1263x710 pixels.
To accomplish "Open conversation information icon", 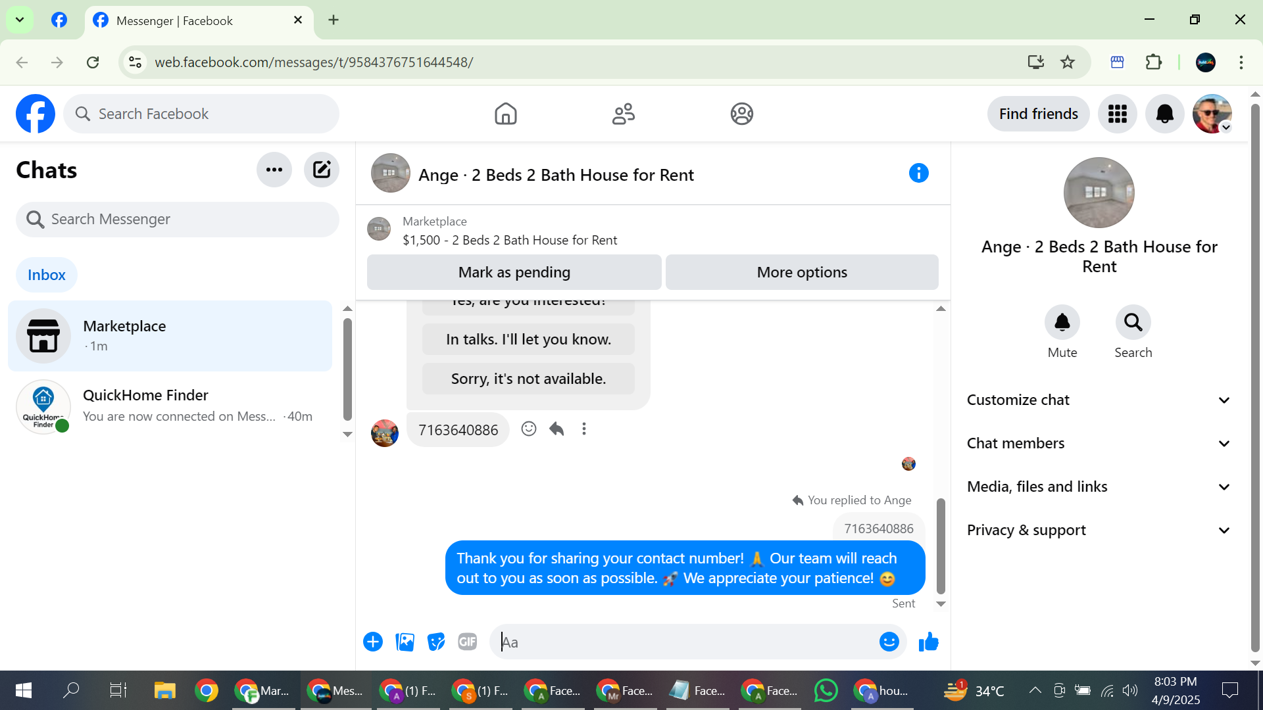I will pos(918,173).
